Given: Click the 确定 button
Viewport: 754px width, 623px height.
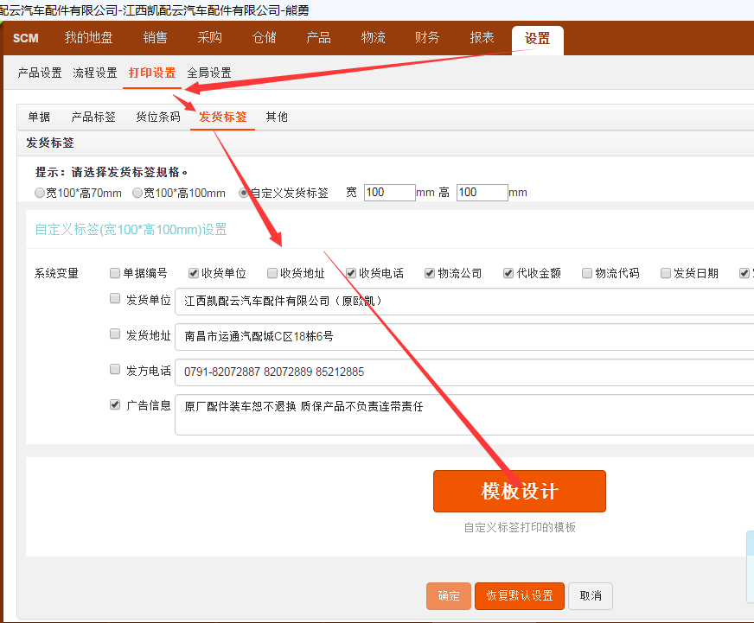Looking at the screenshot, I should click(449, 596).
